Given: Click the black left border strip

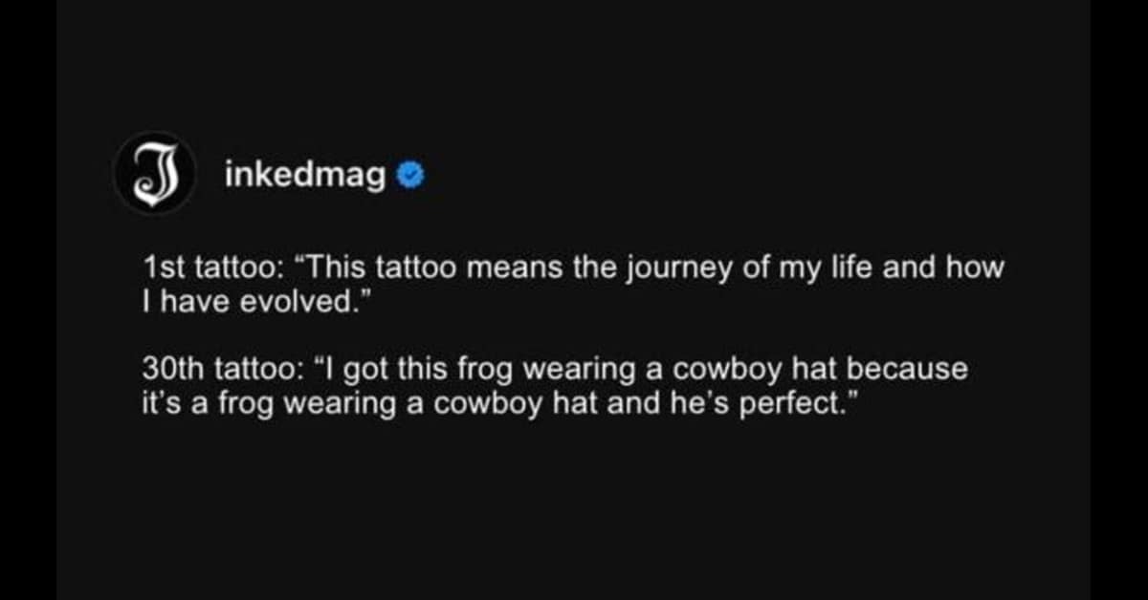Looking at the screenshot, I should 27,300.
